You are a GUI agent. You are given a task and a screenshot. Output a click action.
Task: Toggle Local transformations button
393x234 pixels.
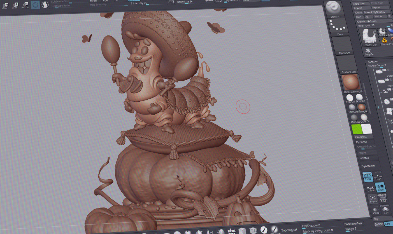coord(381,187)
